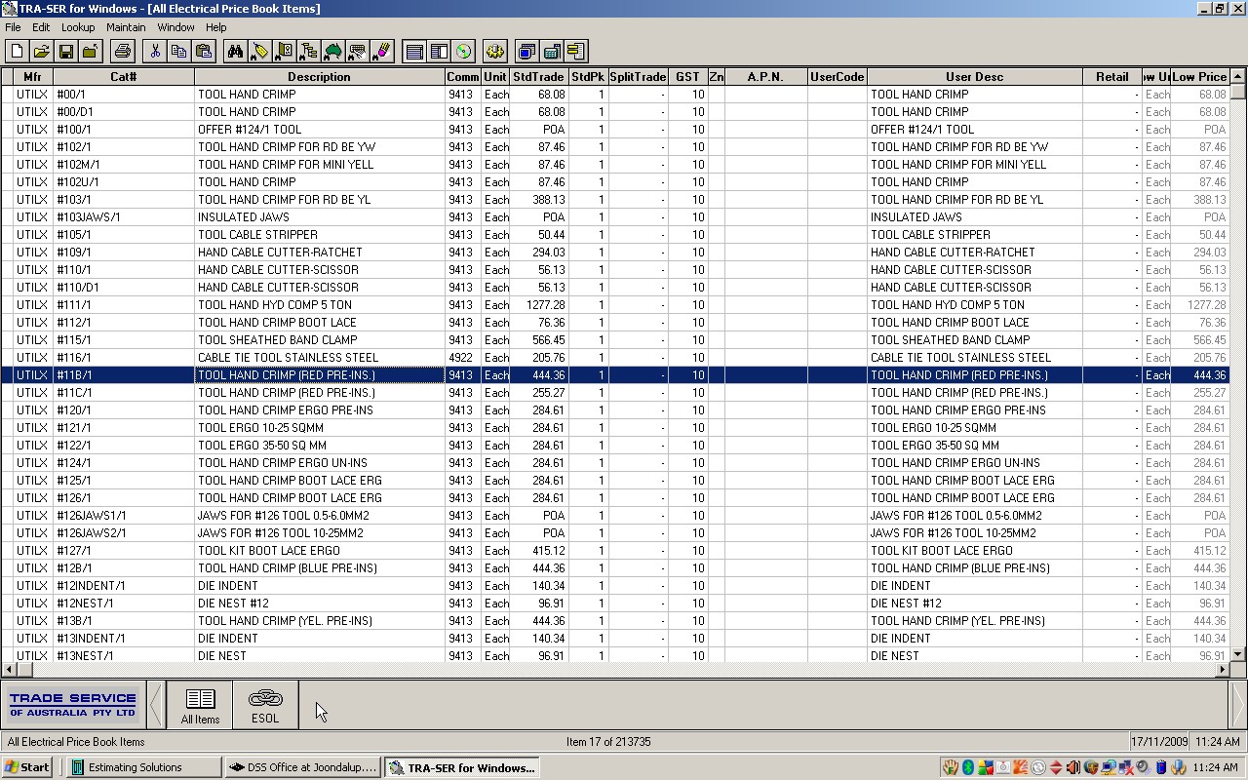The width and height of the screenshot is (1248, 780).
Task: Click the vertical scrollbar down arrow
Action: [x=1238, y=655]
